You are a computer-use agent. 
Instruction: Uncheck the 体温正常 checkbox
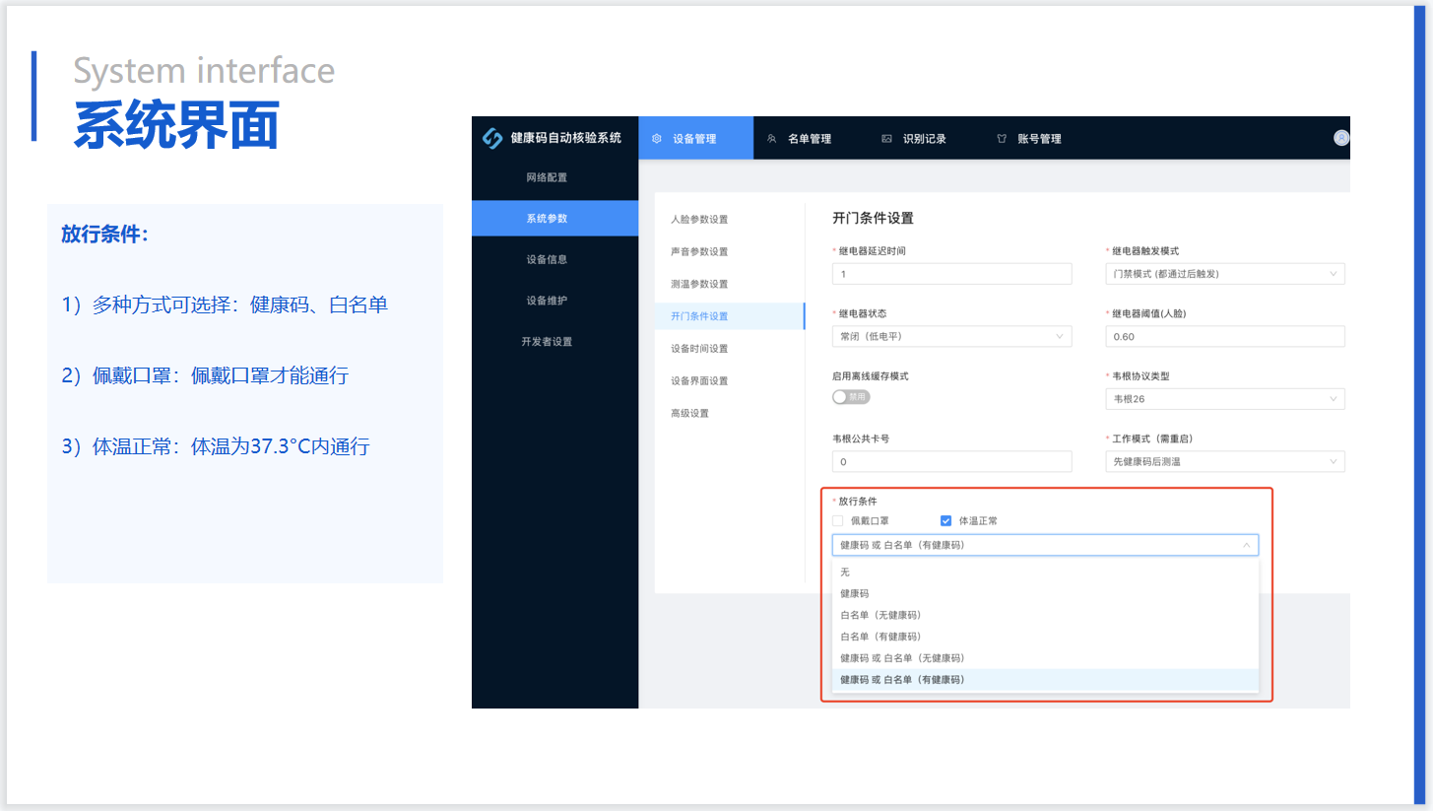pos(946,520)
